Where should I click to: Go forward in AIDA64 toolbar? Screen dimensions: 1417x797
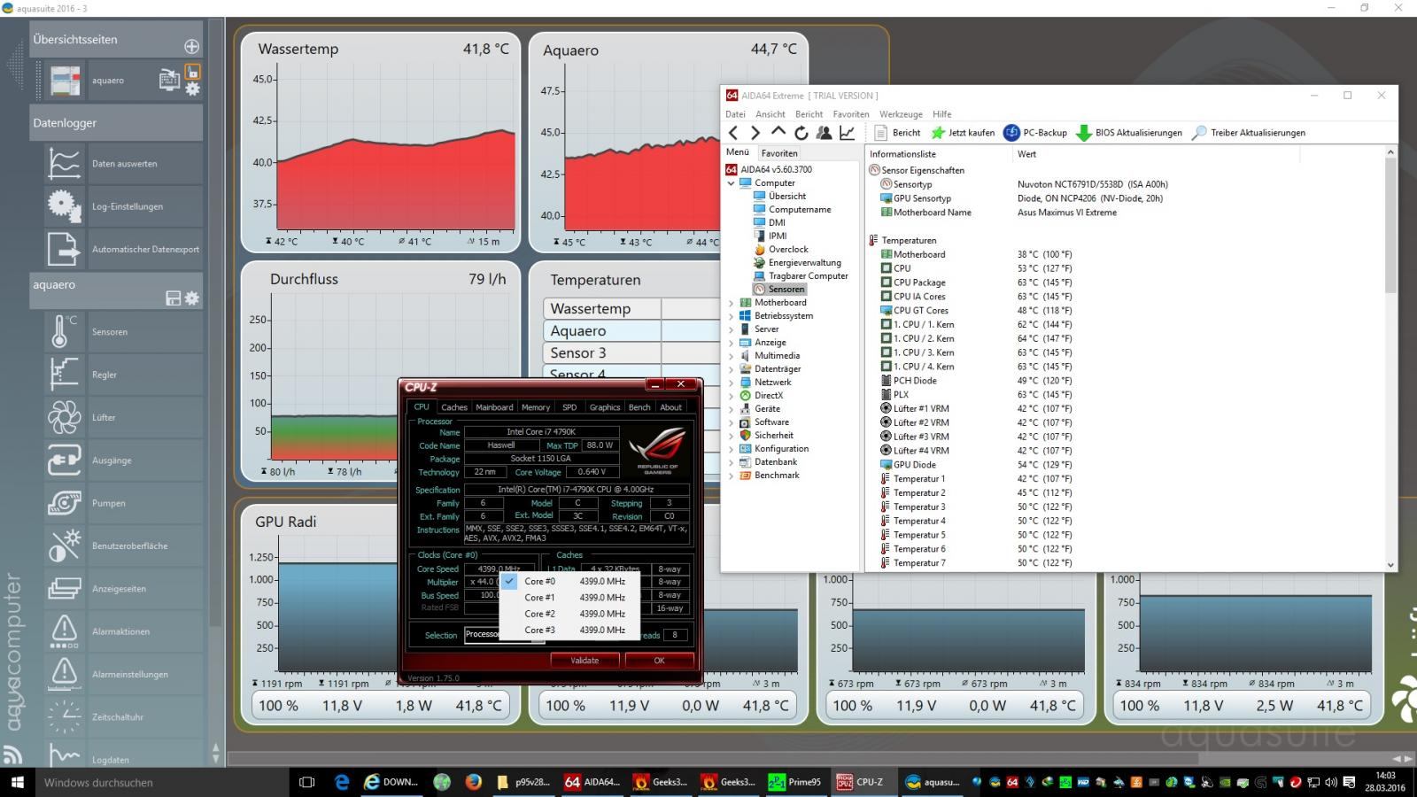coord(755,133)
